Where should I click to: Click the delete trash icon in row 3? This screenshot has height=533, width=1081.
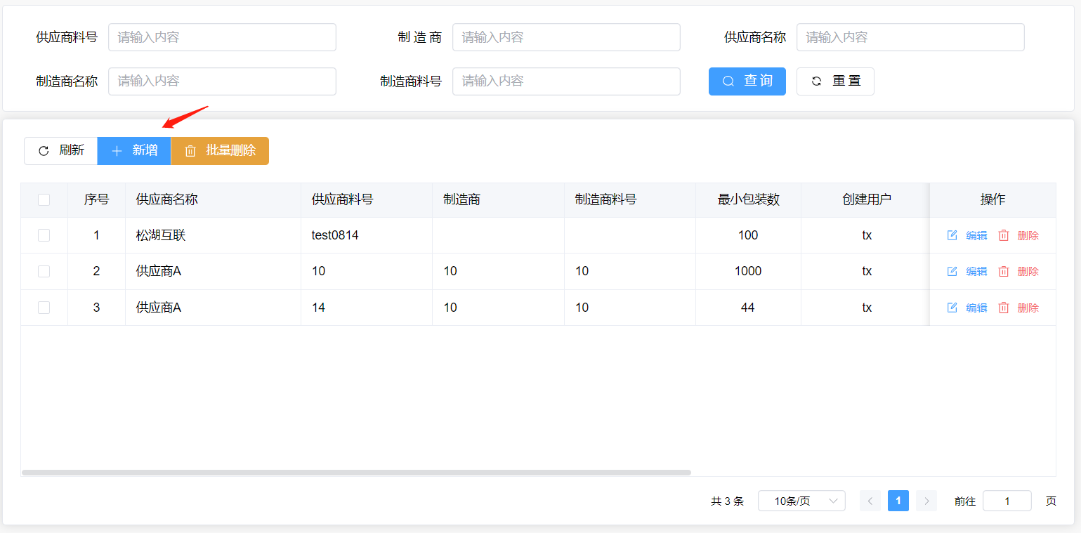tap(1004, 308)
